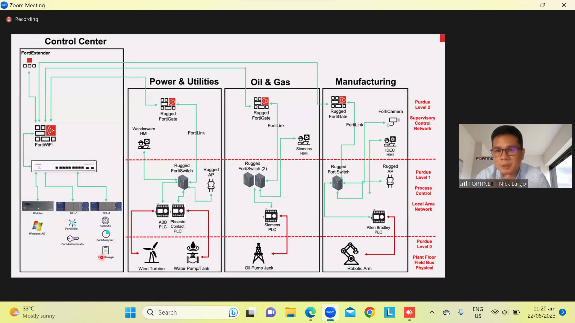The height and width of the screenshot is (323, 575).
Task: Click the Water Pump/Tank icon
Action: [193, 252]
